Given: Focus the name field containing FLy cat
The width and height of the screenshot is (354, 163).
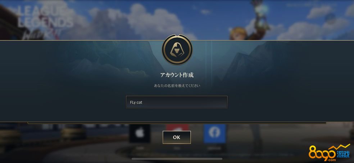Looking at the screenshot, I should 177,102.
